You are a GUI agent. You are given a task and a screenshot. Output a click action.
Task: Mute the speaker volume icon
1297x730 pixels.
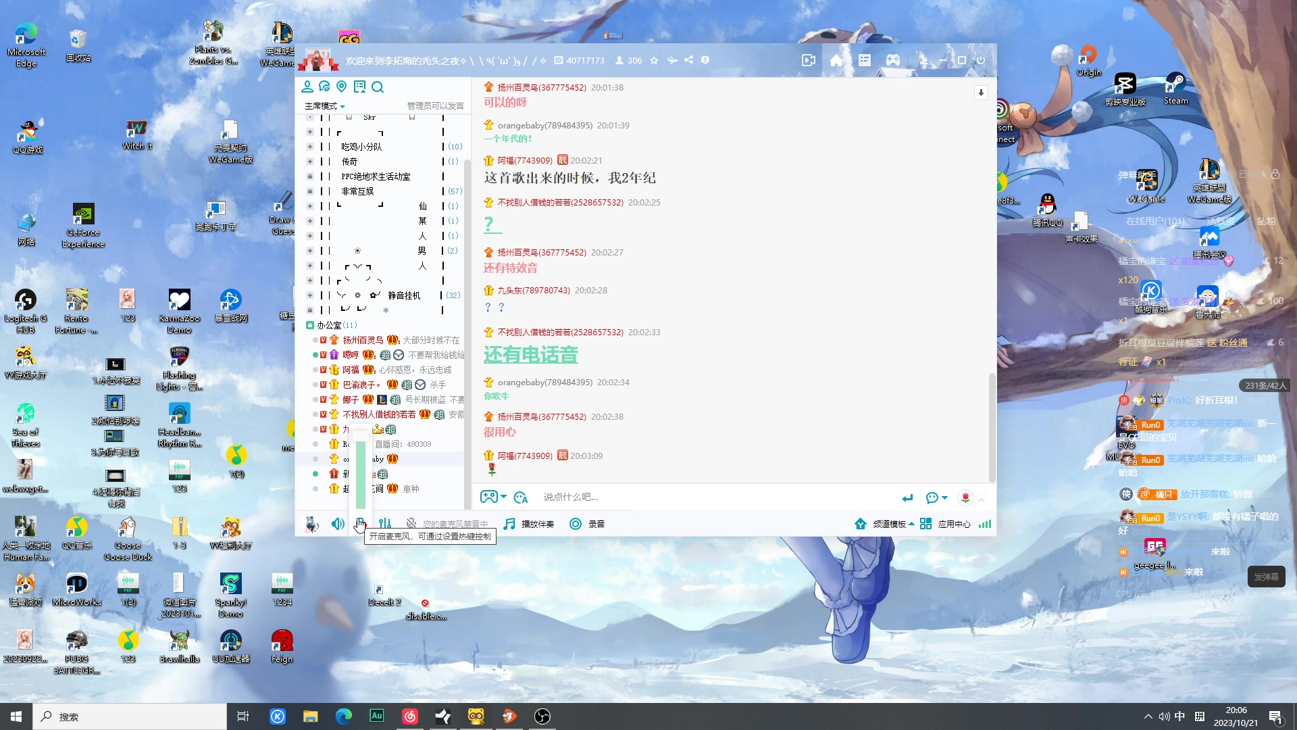(338, 524)
